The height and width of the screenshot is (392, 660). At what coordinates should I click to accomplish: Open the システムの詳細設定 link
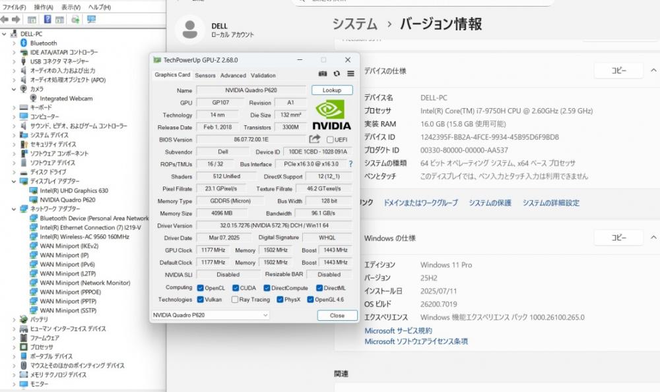pos(551,202)
